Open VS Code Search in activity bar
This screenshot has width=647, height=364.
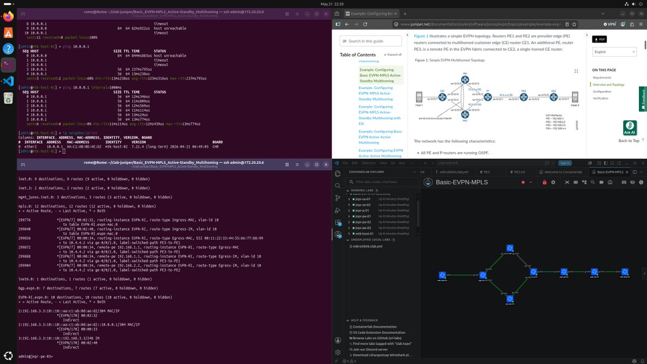point(338,186)
